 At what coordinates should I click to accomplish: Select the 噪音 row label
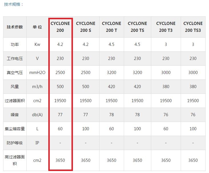[15, 115]
